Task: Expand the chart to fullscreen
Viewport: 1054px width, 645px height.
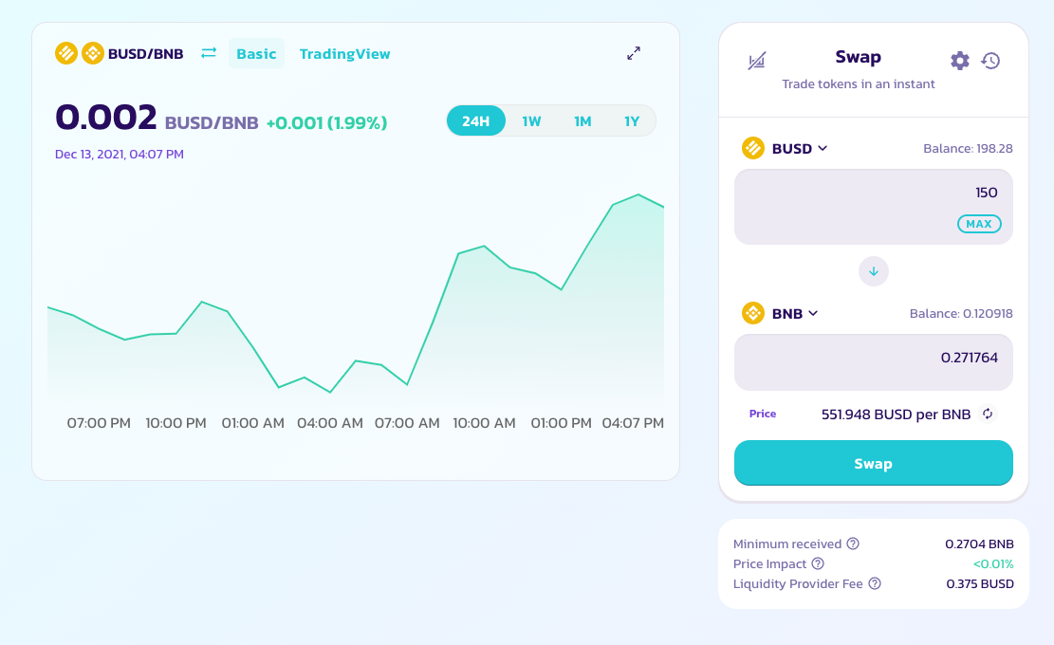Action: pyautogui.click(x=634, y=53)
